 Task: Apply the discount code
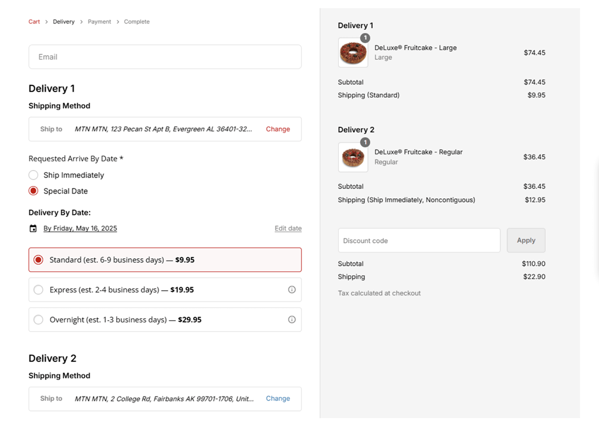pos(526,241)
